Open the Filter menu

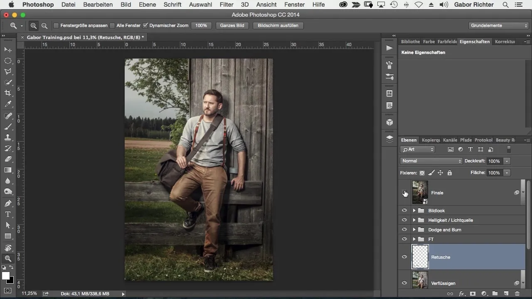pos(226,5)
